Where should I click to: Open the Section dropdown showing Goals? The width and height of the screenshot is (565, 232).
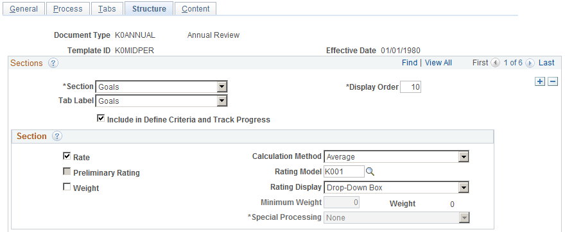pyautogui.click(x=161, y=87)
